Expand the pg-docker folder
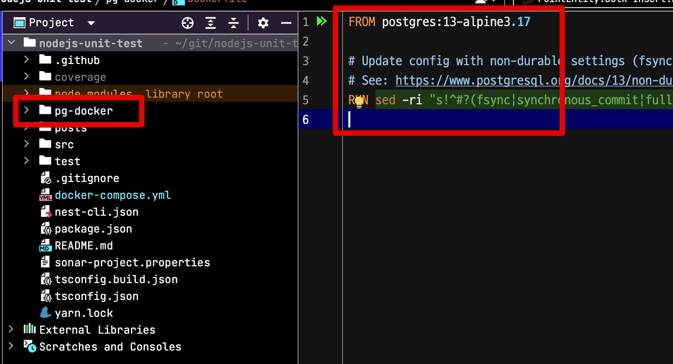The image size is (673, 364). [x=27, y=110]
